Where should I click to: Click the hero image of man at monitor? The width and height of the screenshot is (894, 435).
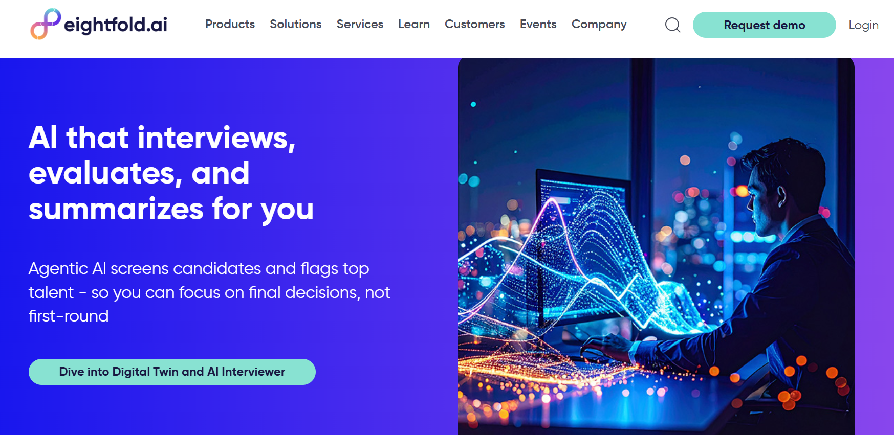coord(656,246)
